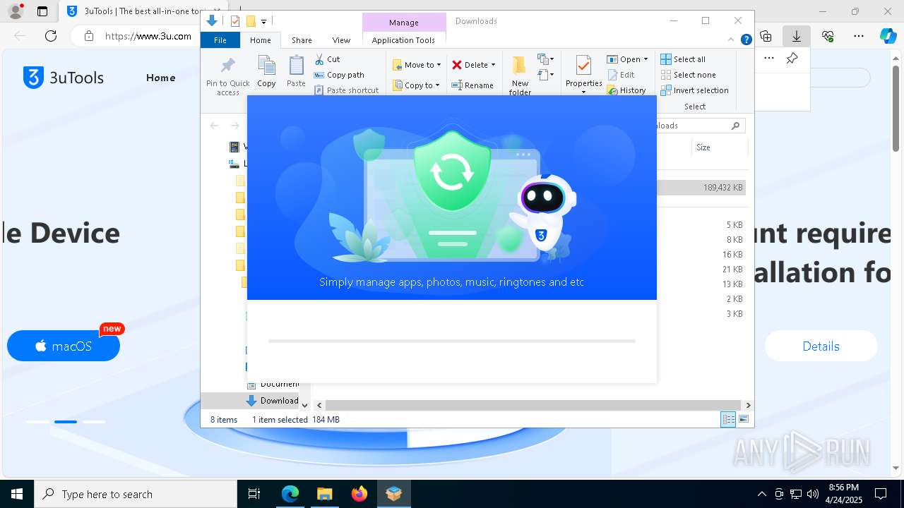Click the Edge refresh button
904x508 pixels.
tap(51, 36)
